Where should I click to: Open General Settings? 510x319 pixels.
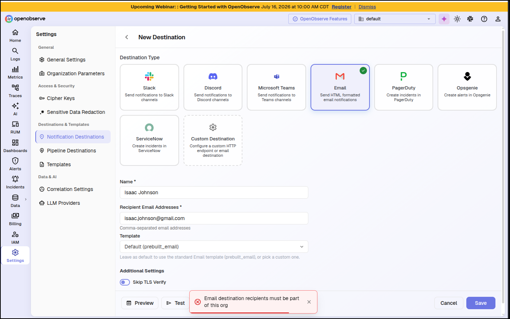click(73, 60)
